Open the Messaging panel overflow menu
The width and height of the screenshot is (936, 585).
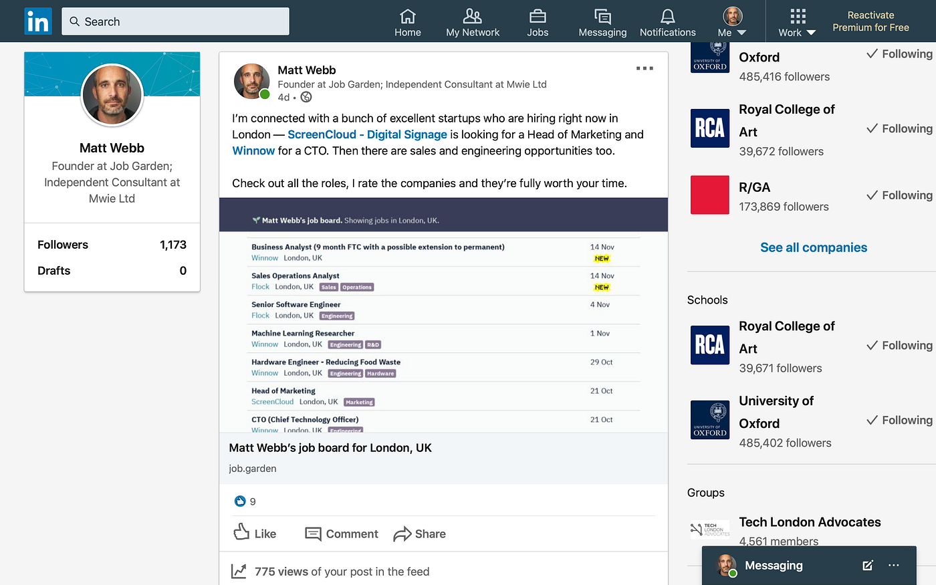click(895, 565)
